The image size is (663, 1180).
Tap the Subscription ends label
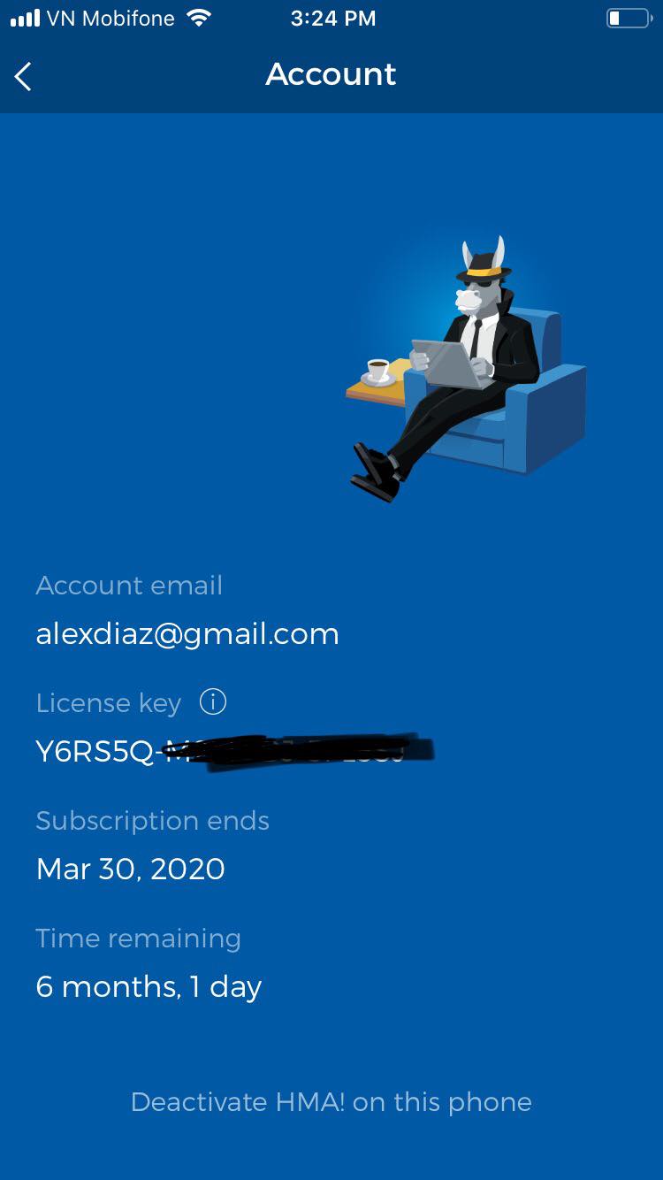tap(153, 821)
